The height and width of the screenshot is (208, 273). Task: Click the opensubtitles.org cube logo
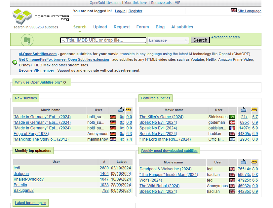pos(22,17)
